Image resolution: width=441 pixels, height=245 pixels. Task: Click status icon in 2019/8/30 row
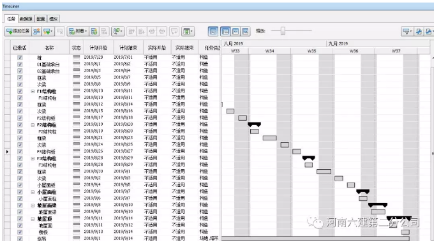(76, 171)
